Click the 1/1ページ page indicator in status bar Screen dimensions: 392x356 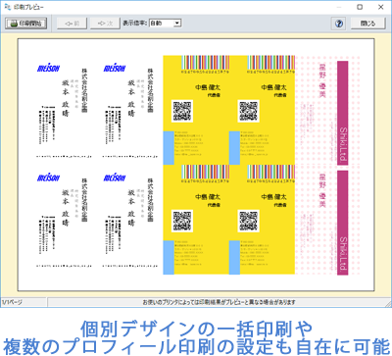coord(13,302)
